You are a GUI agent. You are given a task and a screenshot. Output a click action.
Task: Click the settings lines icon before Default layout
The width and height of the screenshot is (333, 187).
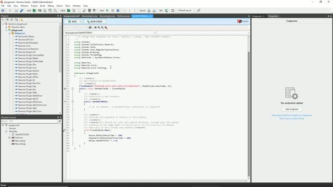(x=173, y=10)
